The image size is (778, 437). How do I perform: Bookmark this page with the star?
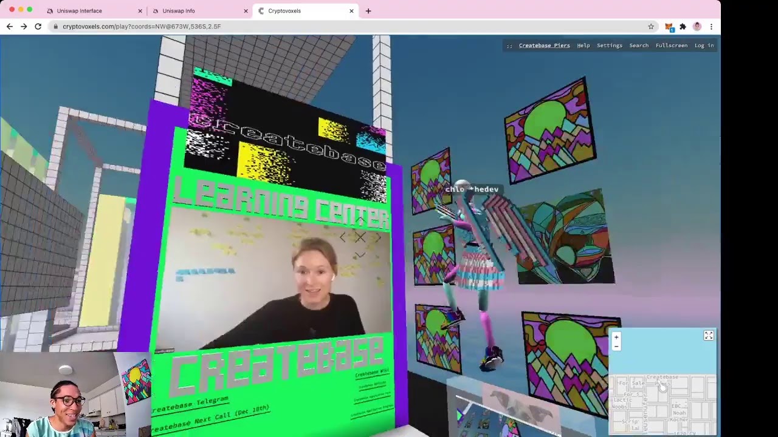point(651,27)
